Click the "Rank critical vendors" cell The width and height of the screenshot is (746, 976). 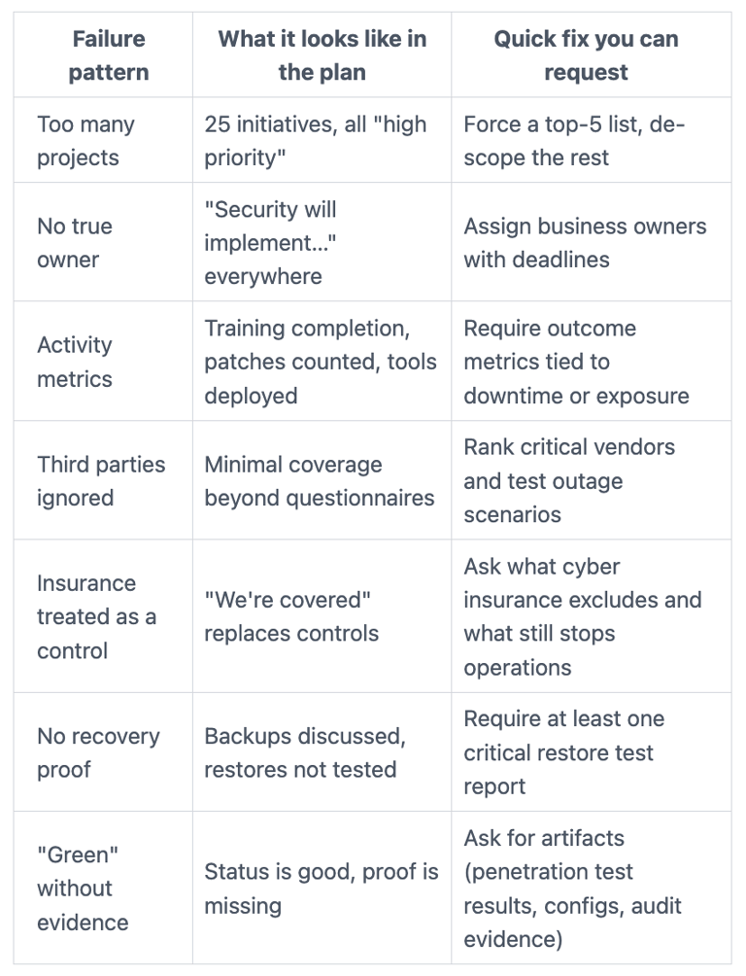tap(569, 481)
